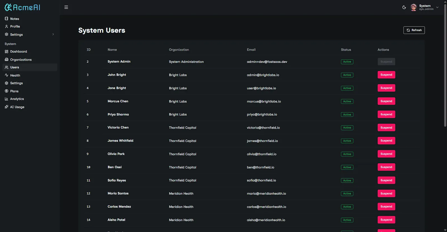Suspend Sofia Reyes
Viewport: 447px width, 232px height.
[x=386, y=180]
